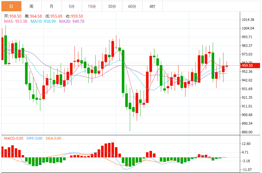This screenshot has height=173, width=262.
Task: Click the DEA:0.00 label
Action: click(54, 138)
